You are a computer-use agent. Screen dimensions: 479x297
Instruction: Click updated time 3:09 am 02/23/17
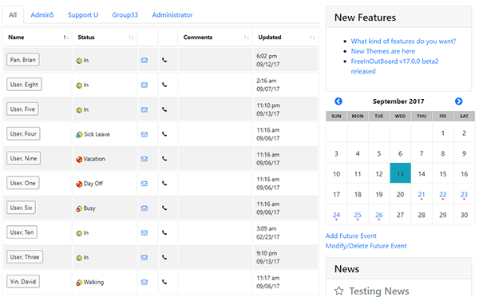(268, 232)
